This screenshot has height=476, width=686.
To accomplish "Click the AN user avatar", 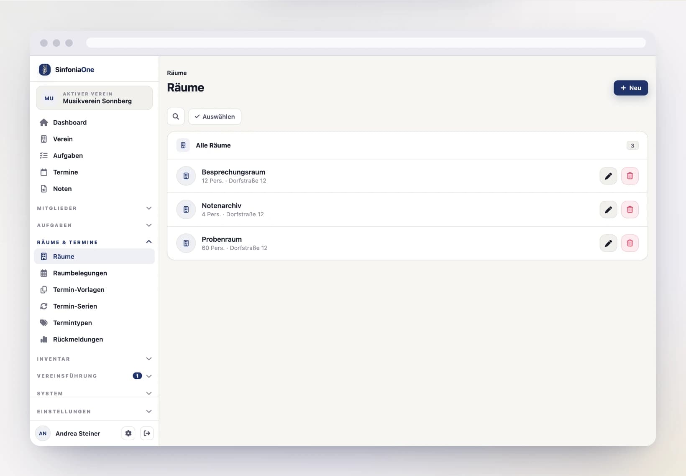I will [43, 433].
